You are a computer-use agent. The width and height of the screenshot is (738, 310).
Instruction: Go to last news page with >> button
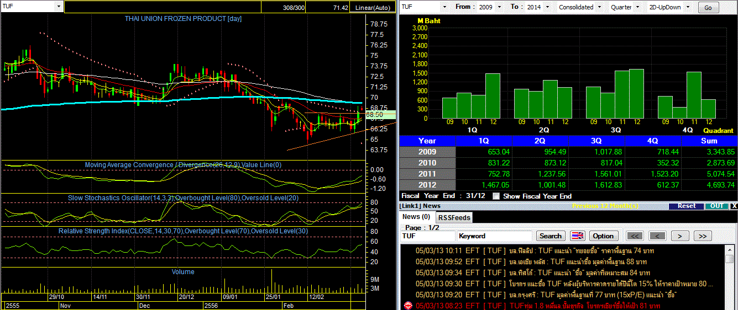702,236
